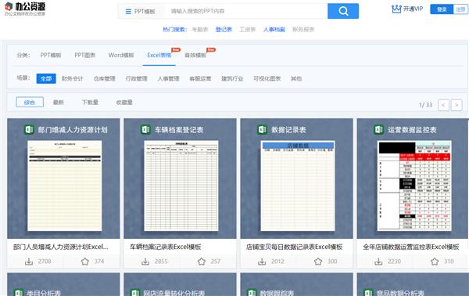Filter by scene 人事管理

tap(168, 78)
